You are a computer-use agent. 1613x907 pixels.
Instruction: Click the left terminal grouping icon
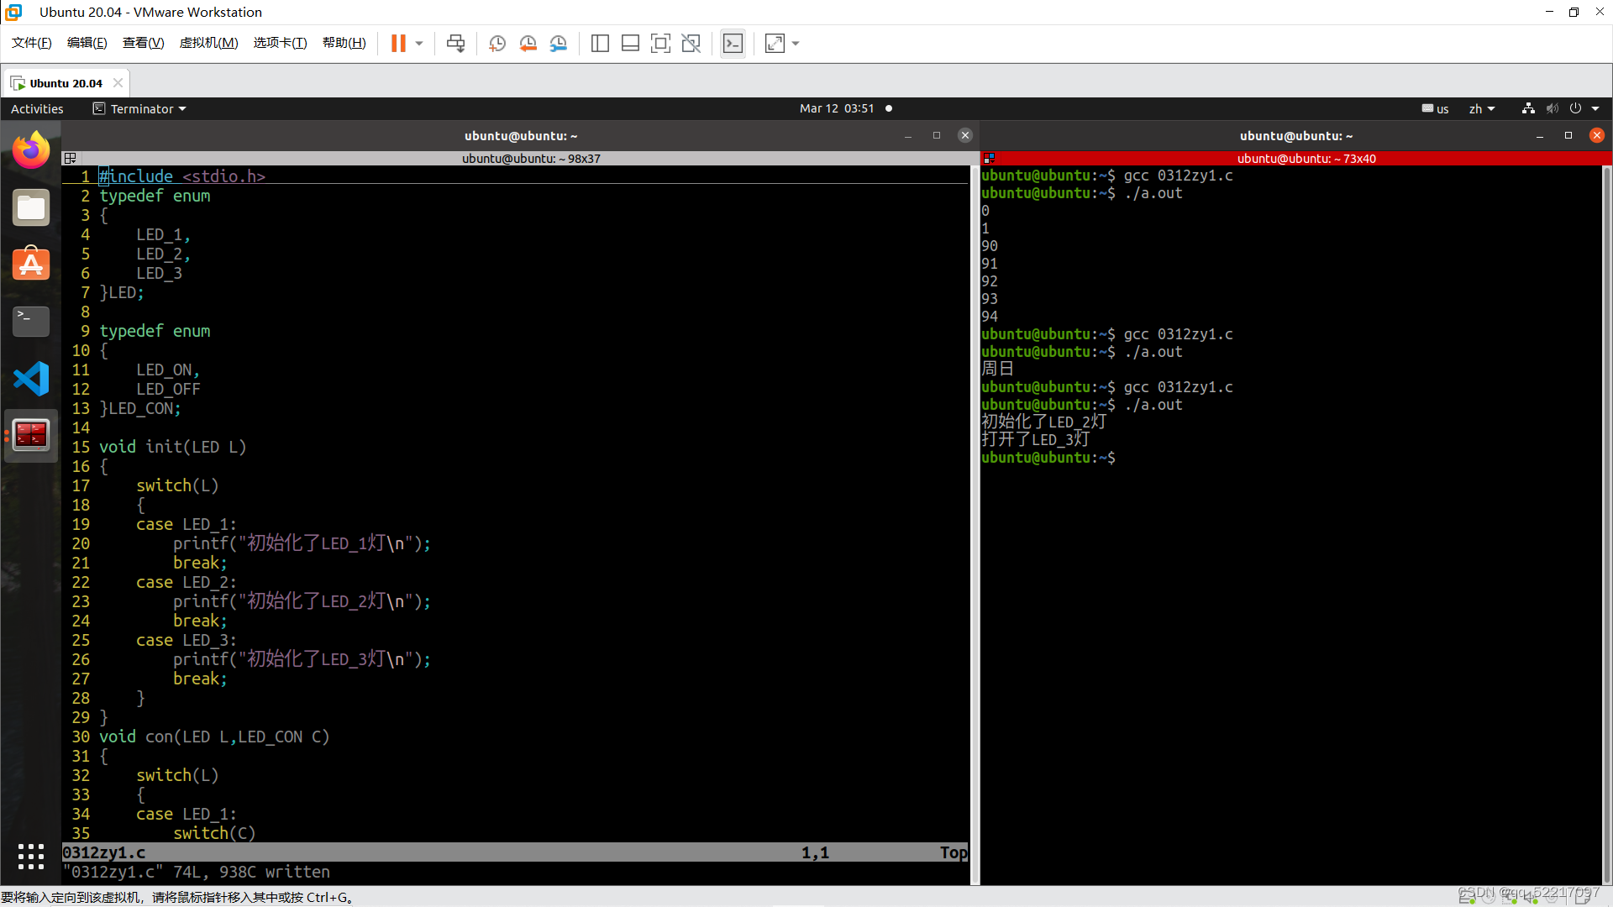[x=71, y=158]
